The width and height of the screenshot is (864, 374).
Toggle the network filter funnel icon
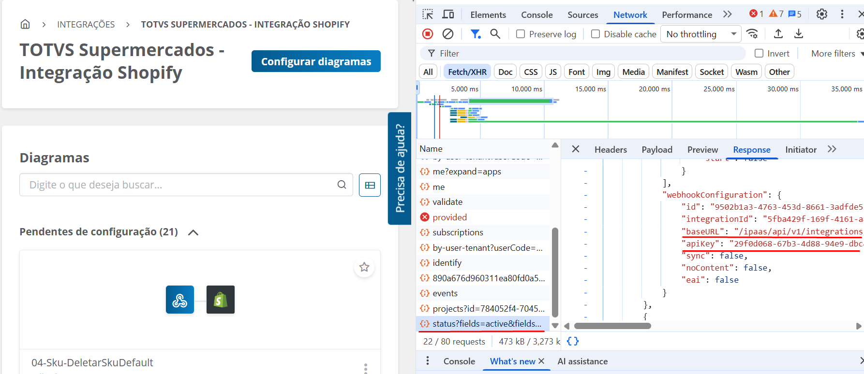click(476, 34)
